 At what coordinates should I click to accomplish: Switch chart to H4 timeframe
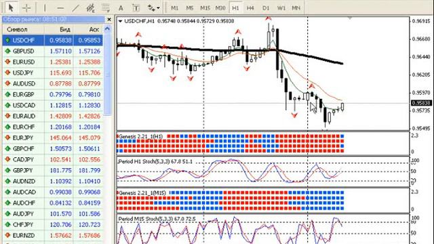point(250,8)
